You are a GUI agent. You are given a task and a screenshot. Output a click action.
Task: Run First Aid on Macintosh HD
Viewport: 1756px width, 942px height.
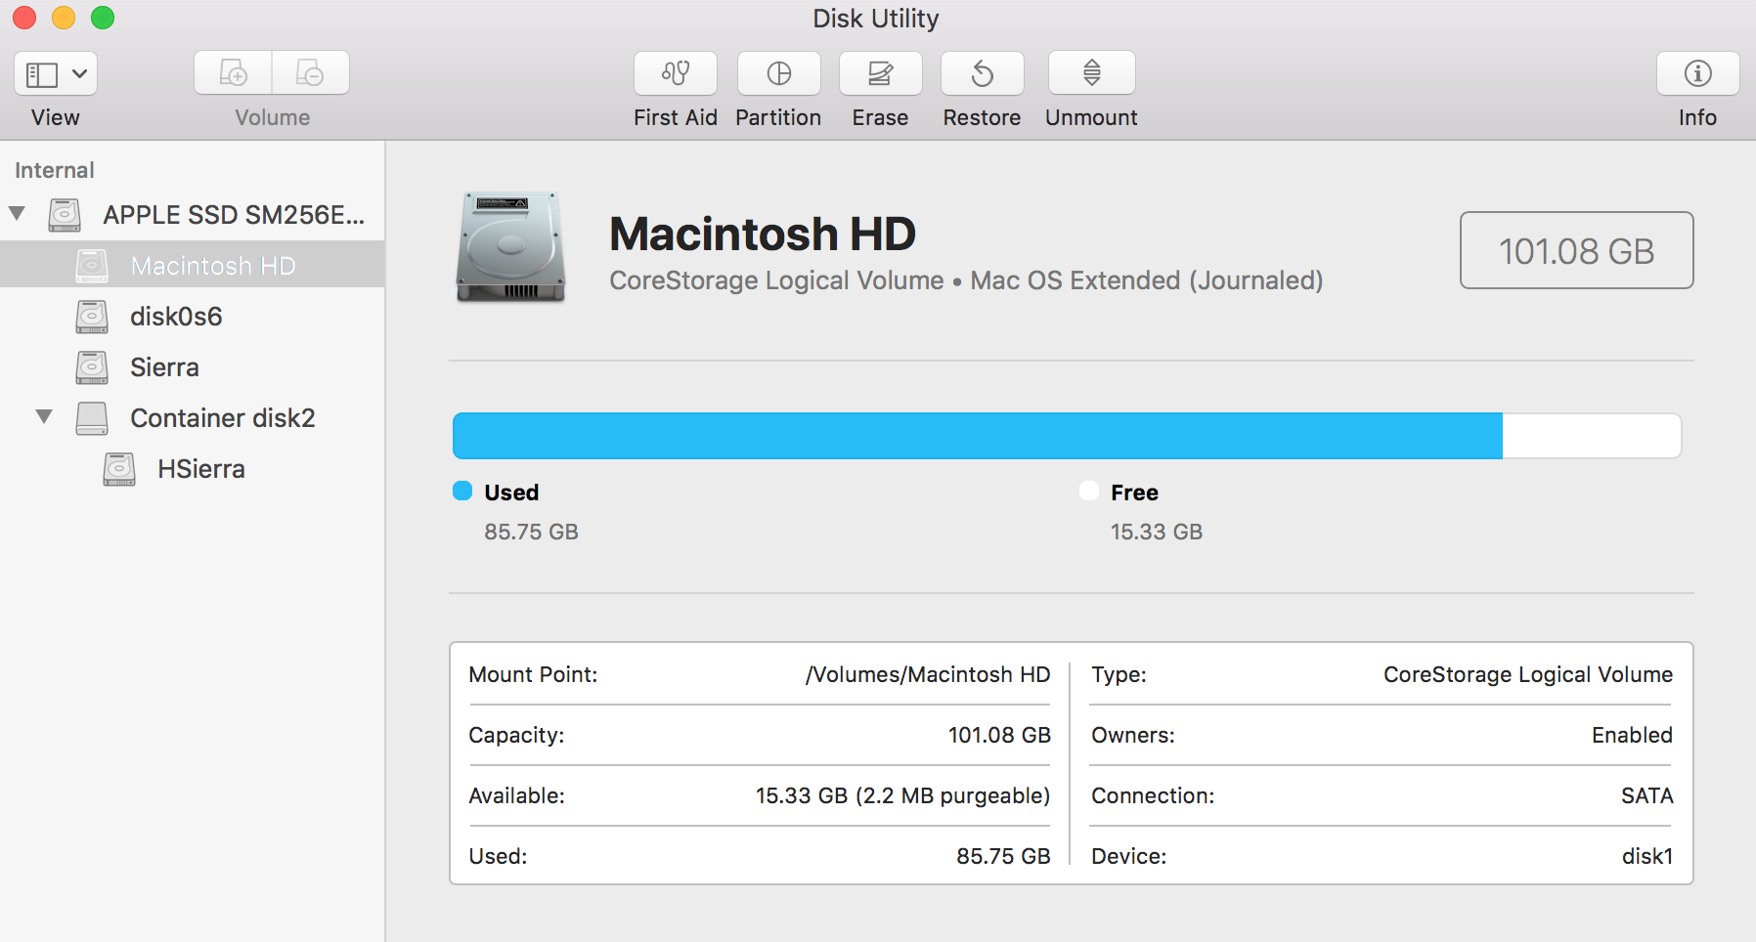click(675, 73)
